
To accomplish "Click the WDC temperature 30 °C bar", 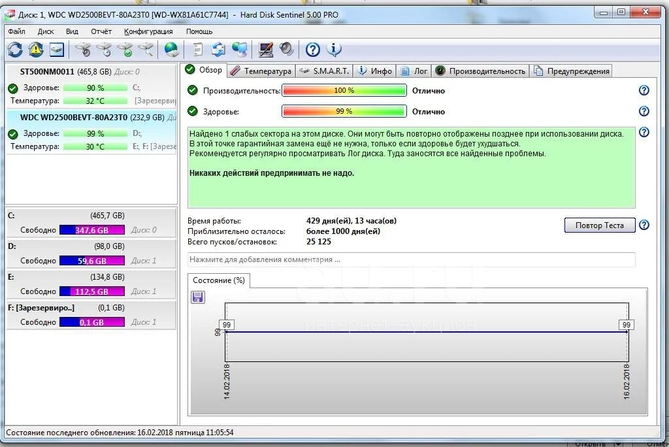I will (95, 146).
